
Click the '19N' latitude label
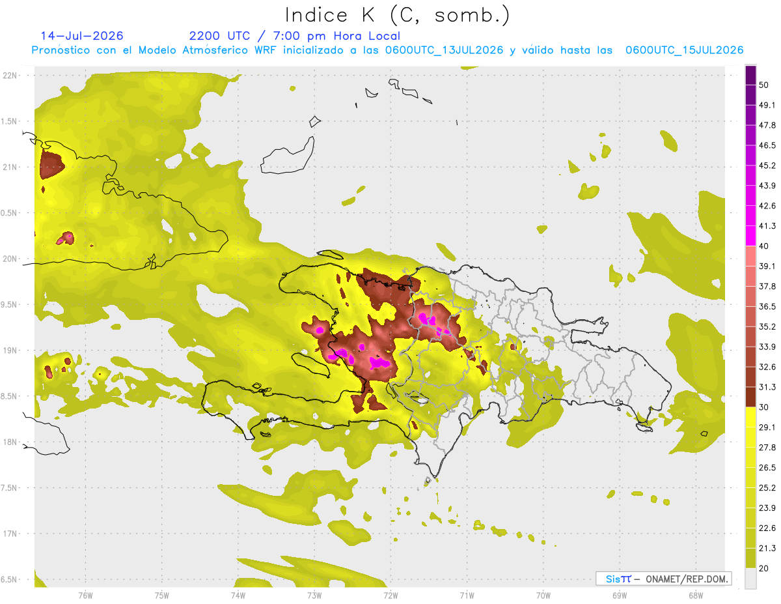click(x=11, y=351)
